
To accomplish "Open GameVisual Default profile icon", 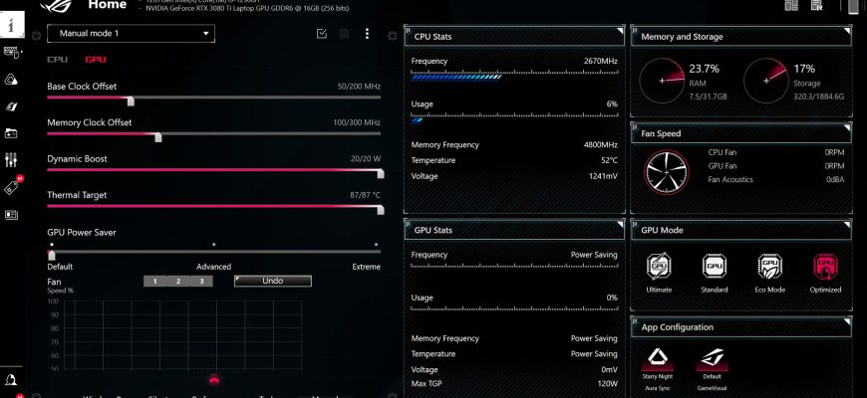I will pyautogui.click(x=713, y=357).
